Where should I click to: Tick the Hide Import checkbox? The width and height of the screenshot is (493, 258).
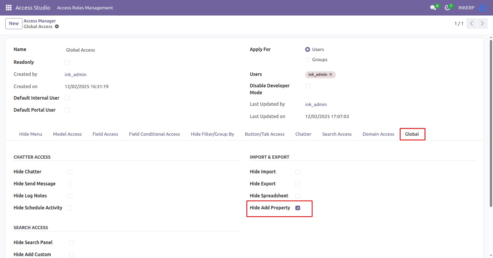(298, 172)
